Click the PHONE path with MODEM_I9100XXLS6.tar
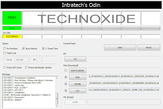This screenshot has width=163, height=109. tap(124, 84)
